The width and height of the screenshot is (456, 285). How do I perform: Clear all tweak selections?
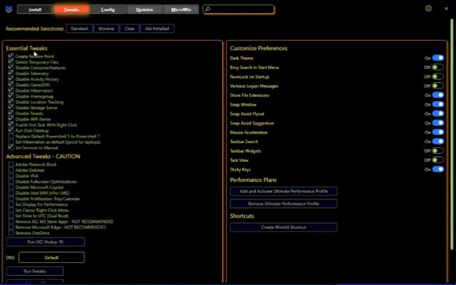[x=129, y=29]
